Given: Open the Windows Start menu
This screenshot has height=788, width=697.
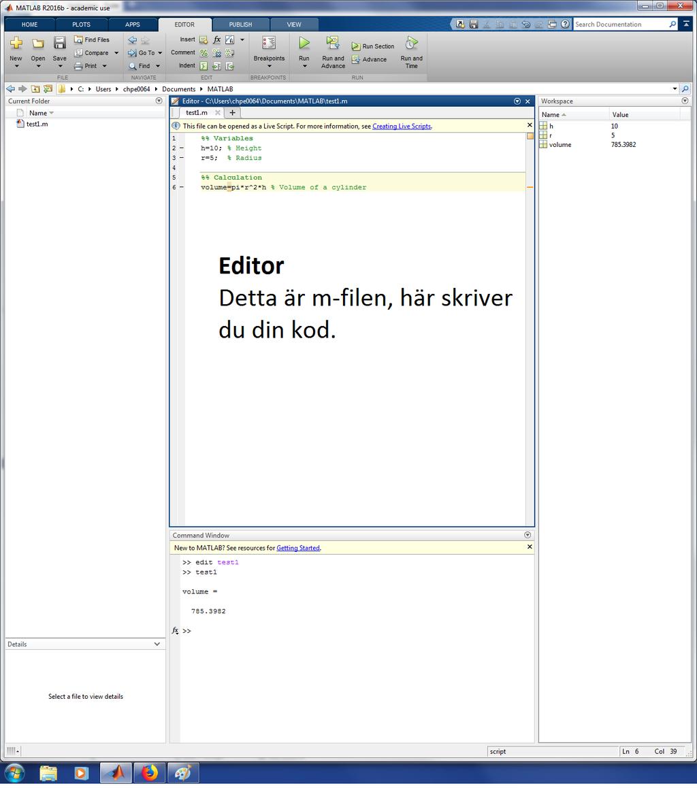Looking at the screenshot, I should coord(14,773).
